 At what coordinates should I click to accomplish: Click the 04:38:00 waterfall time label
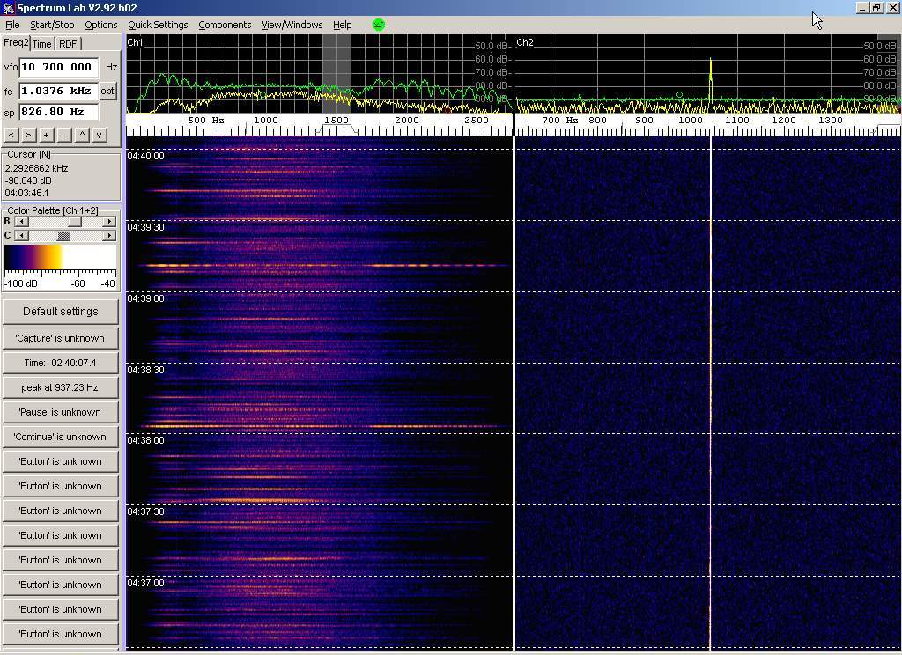click(x=145, y=440)
